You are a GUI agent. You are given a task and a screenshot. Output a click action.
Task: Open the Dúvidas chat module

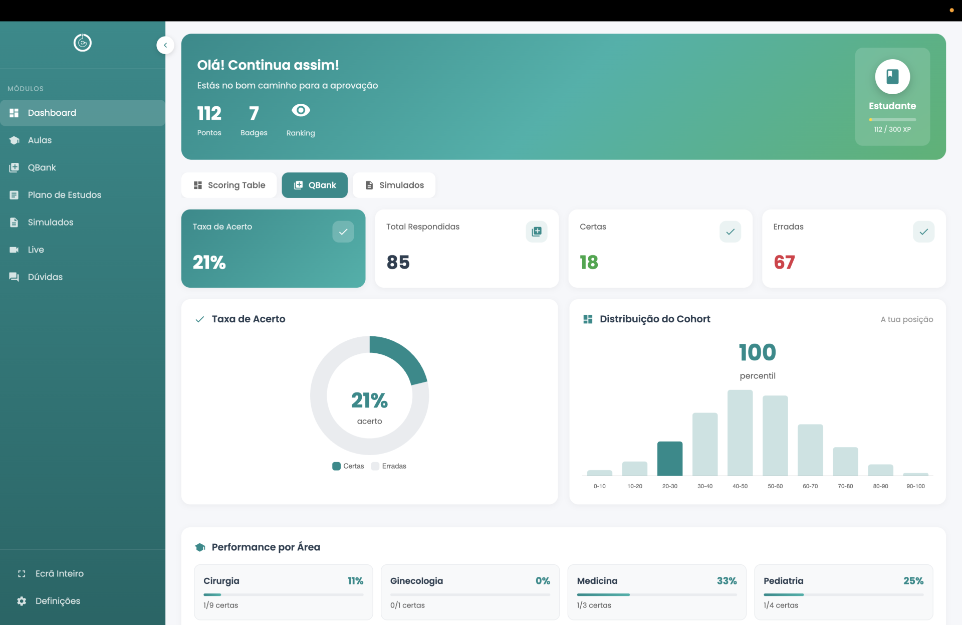coord(45,277)
